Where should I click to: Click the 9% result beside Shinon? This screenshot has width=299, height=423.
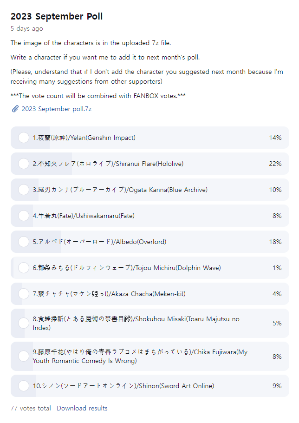(277, 386)
